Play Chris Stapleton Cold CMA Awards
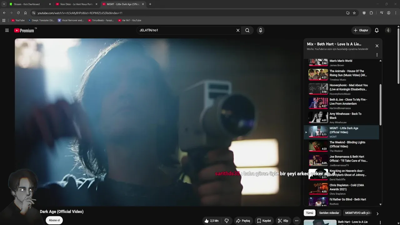 (x=342, y=189)
